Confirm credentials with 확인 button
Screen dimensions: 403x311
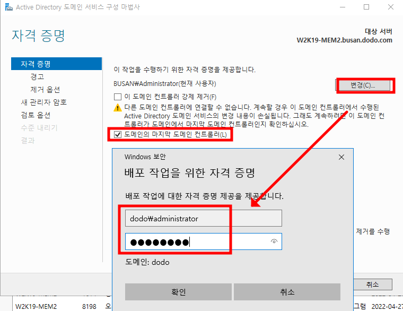point(178,292)
